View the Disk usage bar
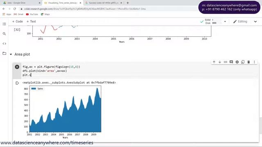Screen dimensions: 262x147 [x=217, y=23]
